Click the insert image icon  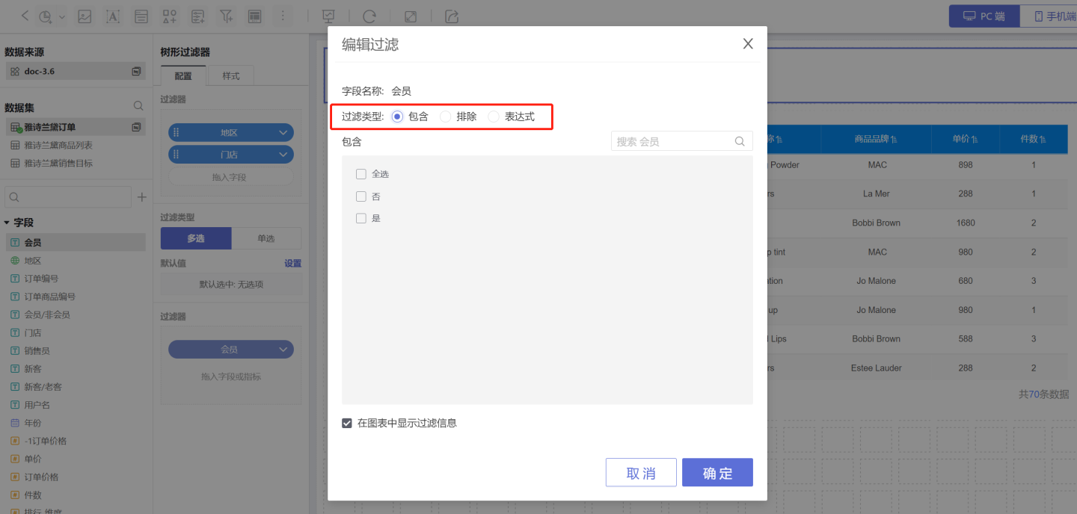[x=85, y=16]
